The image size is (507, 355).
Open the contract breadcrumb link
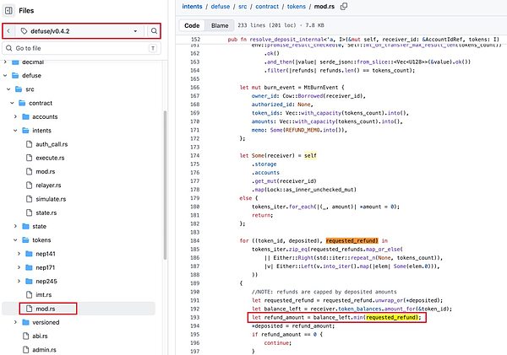[267, 7]
